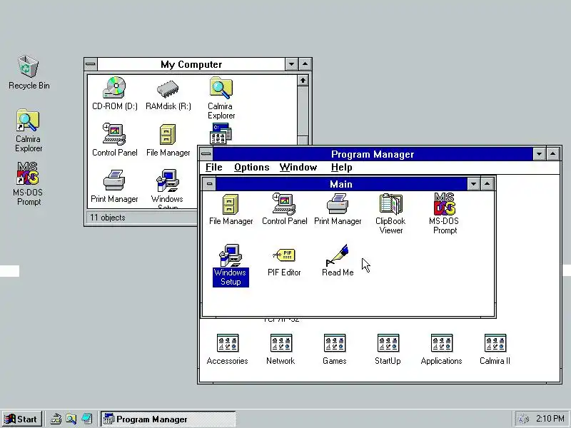Image resolution: width=571 pixels, height=428 pixels.
Task: Select File Manager in Main group
Action: click(x=231, y=209)
